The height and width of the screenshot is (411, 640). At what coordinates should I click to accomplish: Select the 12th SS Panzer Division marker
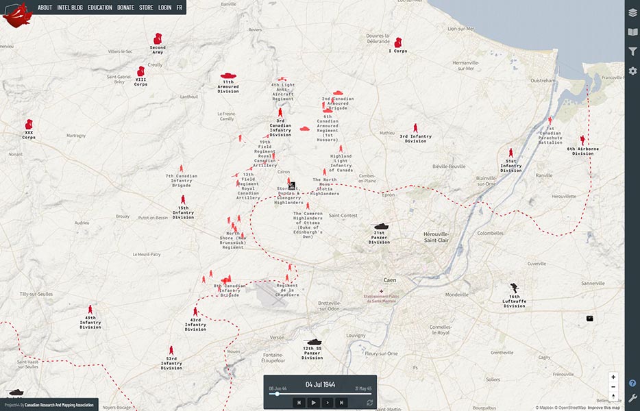[x=314, y=342]
